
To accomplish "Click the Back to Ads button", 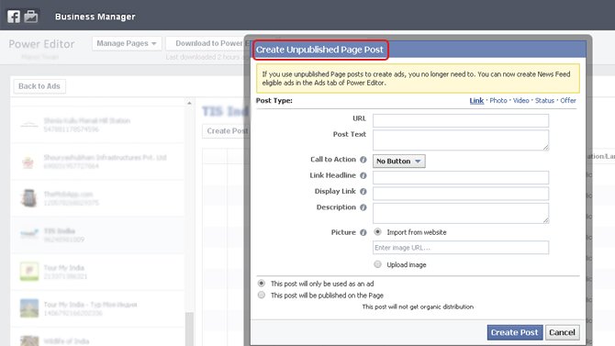I will [39, 86].
